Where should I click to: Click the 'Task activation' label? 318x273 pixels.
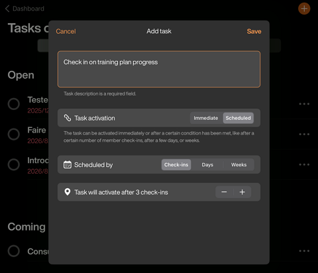pos(95,118)
